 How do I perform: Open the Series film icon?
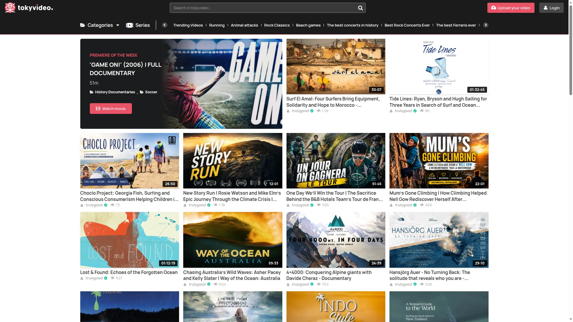130,25
